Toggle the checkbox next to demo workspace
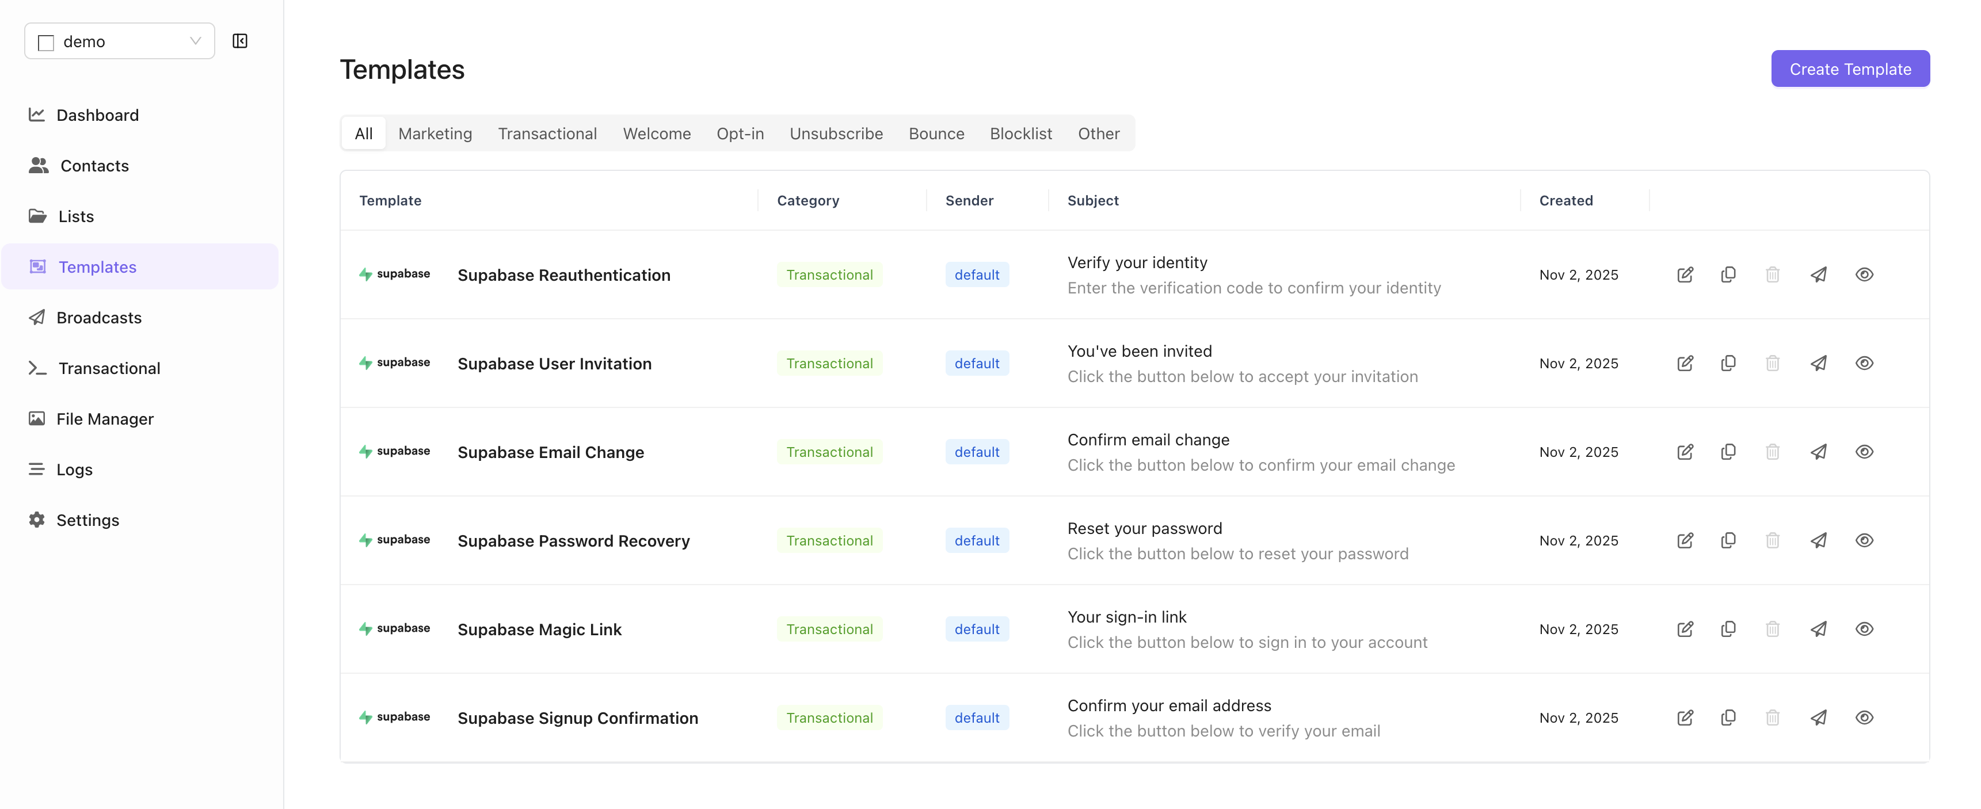This screenshot has height=809, width=1981. click(45, 41)
